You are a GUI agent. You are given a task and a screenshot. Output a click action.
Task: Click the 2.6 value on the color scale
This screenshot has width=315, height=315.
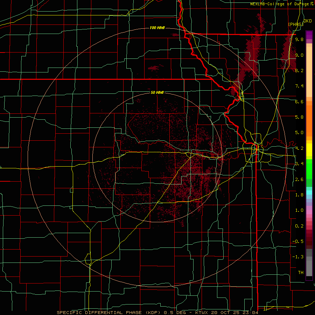pyautogui.click(x=299, y=180)
